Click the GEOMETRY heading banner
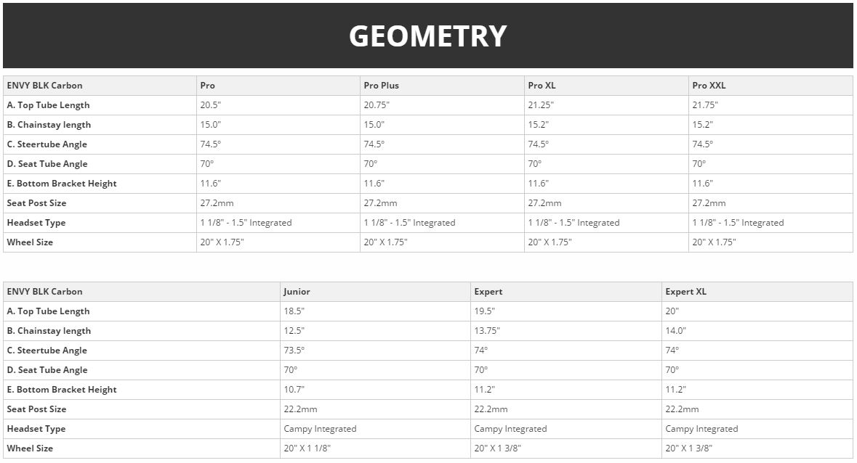 [x=427, y=36]
